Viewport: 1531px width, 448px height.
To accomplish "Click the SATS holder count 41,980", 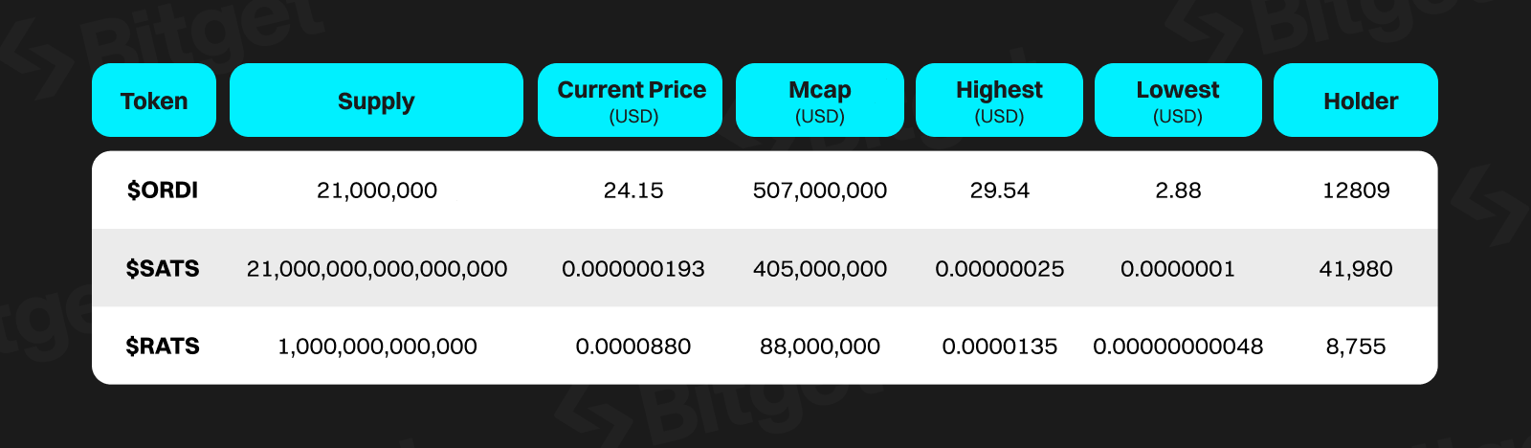I will point(1356,269).
